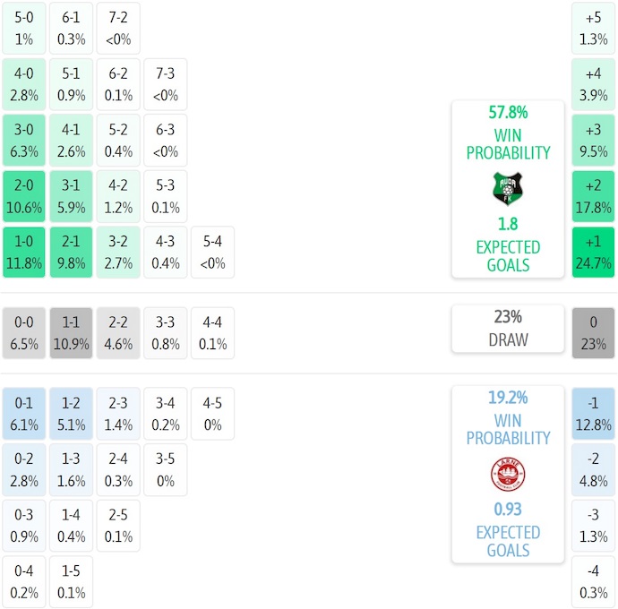
Task: Click the 1-1 draw score cell
Action: point(71,333)
